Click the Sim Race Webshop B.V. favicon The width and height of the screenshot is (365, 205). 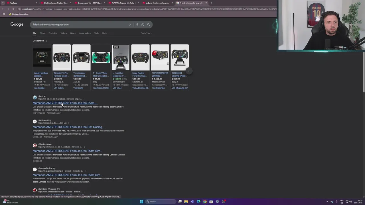click(35, 190)
